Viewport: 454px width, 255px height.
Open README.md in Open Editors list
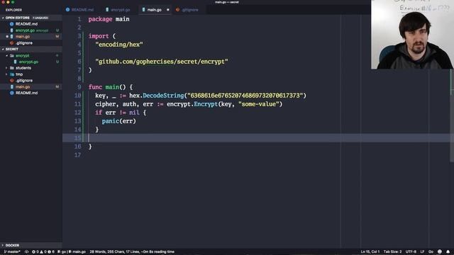click(31, 24)
